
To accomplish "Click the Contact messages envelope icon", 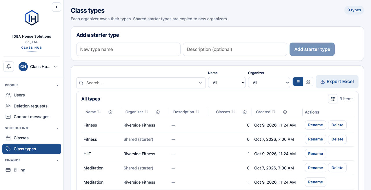I will pos(8,117).
